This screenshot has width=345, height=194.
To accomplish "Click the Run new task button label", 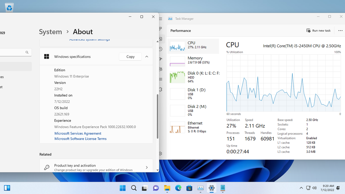I will click(x=321, y=31).
